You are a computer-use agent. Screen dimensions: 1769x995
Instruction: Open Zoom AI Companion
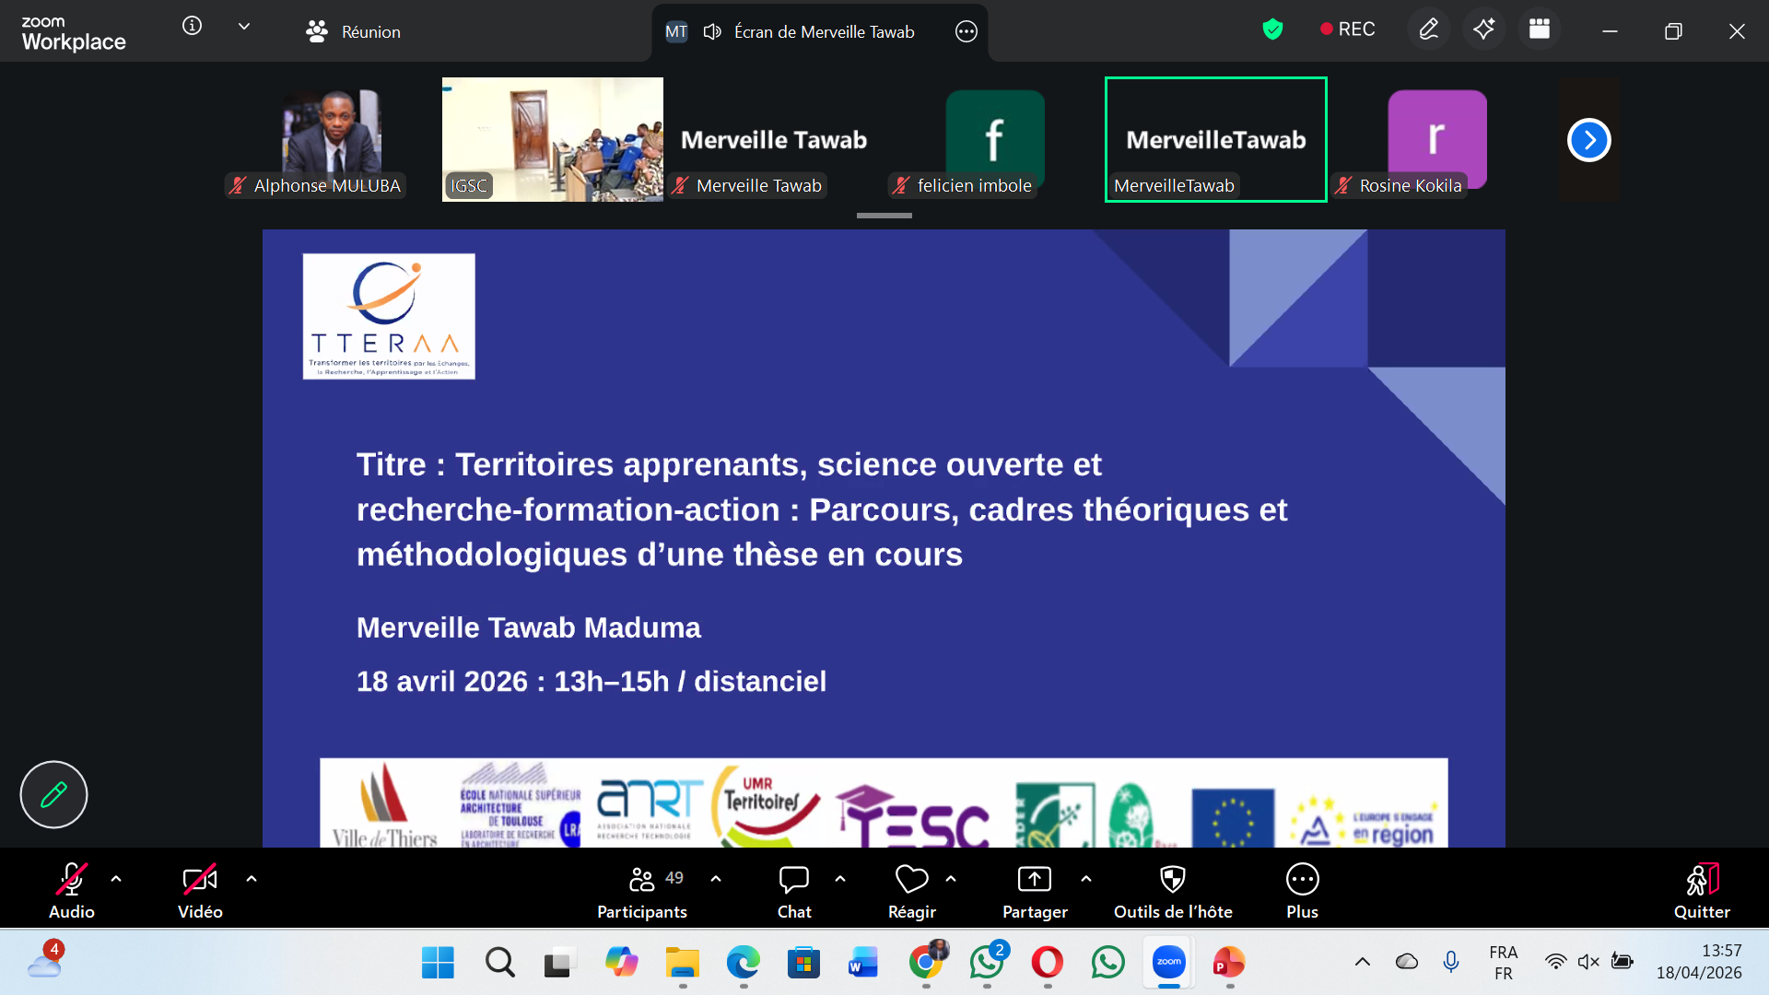(1483, 29)
